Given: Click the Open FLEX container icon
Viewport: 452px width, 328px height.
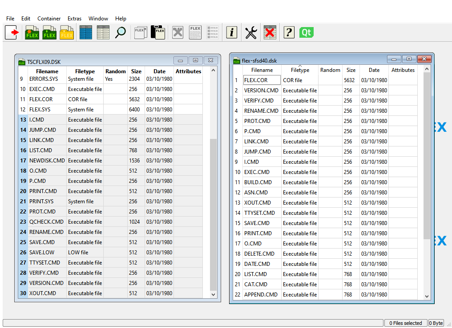Looking at the screenshot, I should point(49,32).
